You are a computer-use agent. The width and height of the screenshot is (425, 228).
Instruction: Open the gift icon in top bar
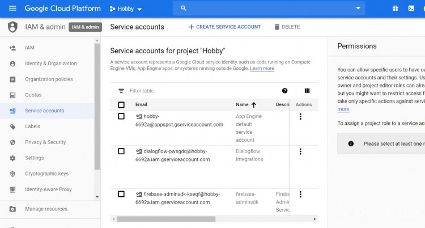coord(396,9)
